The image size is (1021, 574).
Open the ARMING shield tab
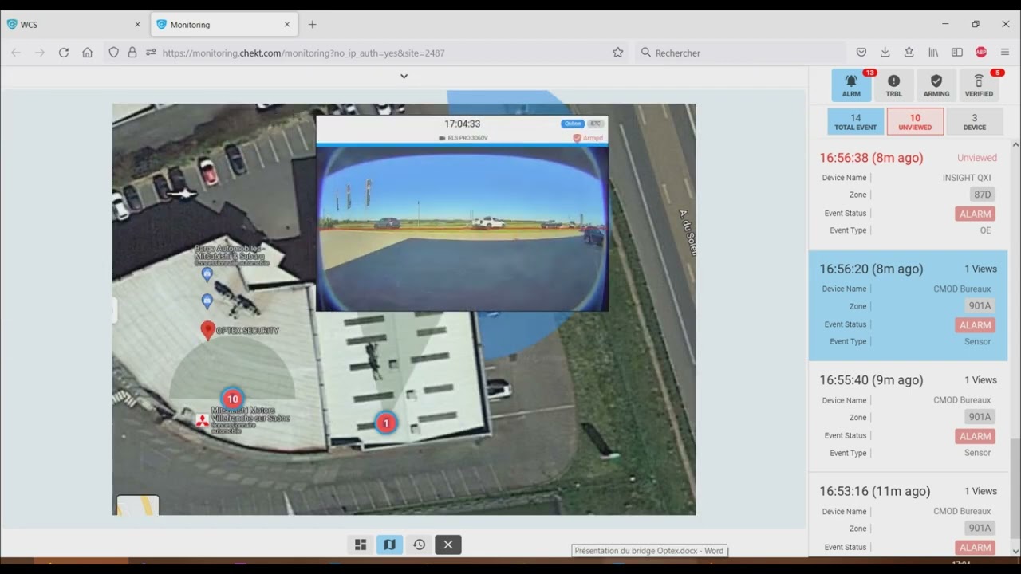[x=936, y=85]
